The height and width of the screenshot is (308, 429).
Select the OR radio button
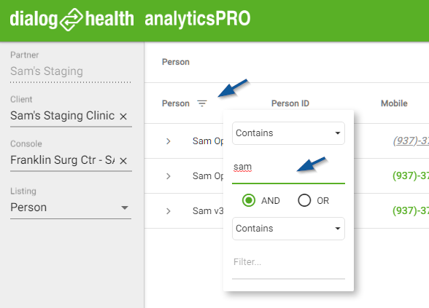click(304, 200)
